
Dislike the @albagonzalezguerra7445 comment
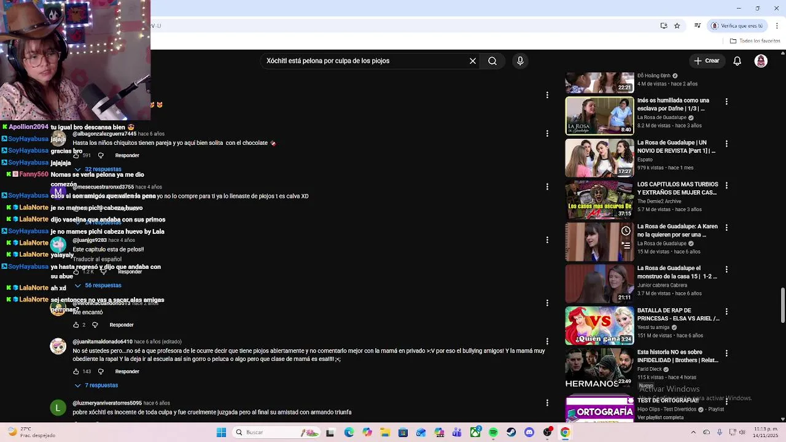click(101, 155)
